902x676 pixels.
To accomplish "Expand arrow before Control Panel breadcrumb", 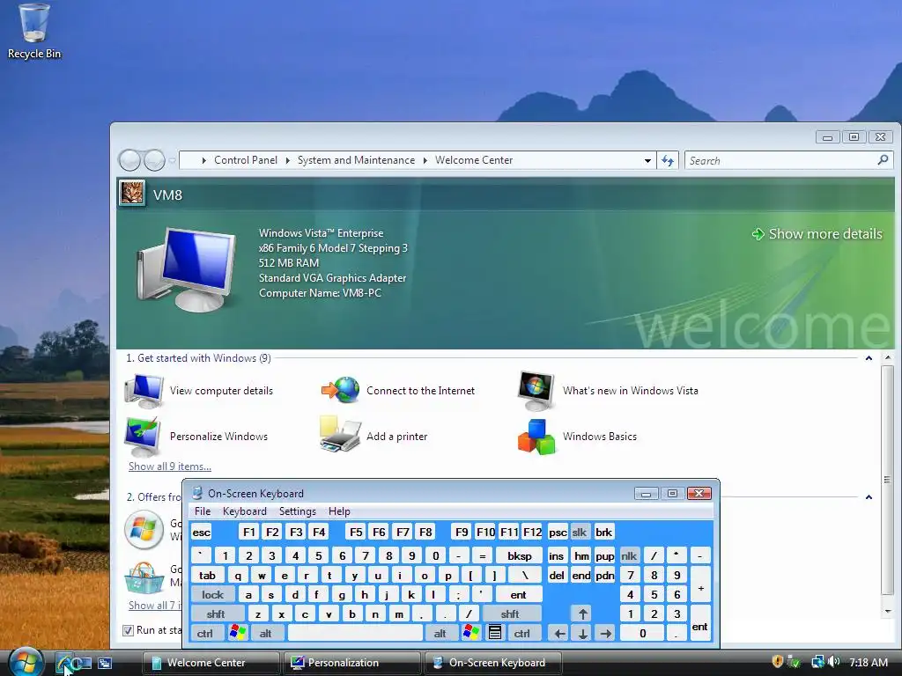I will click(x=203, y=160).
